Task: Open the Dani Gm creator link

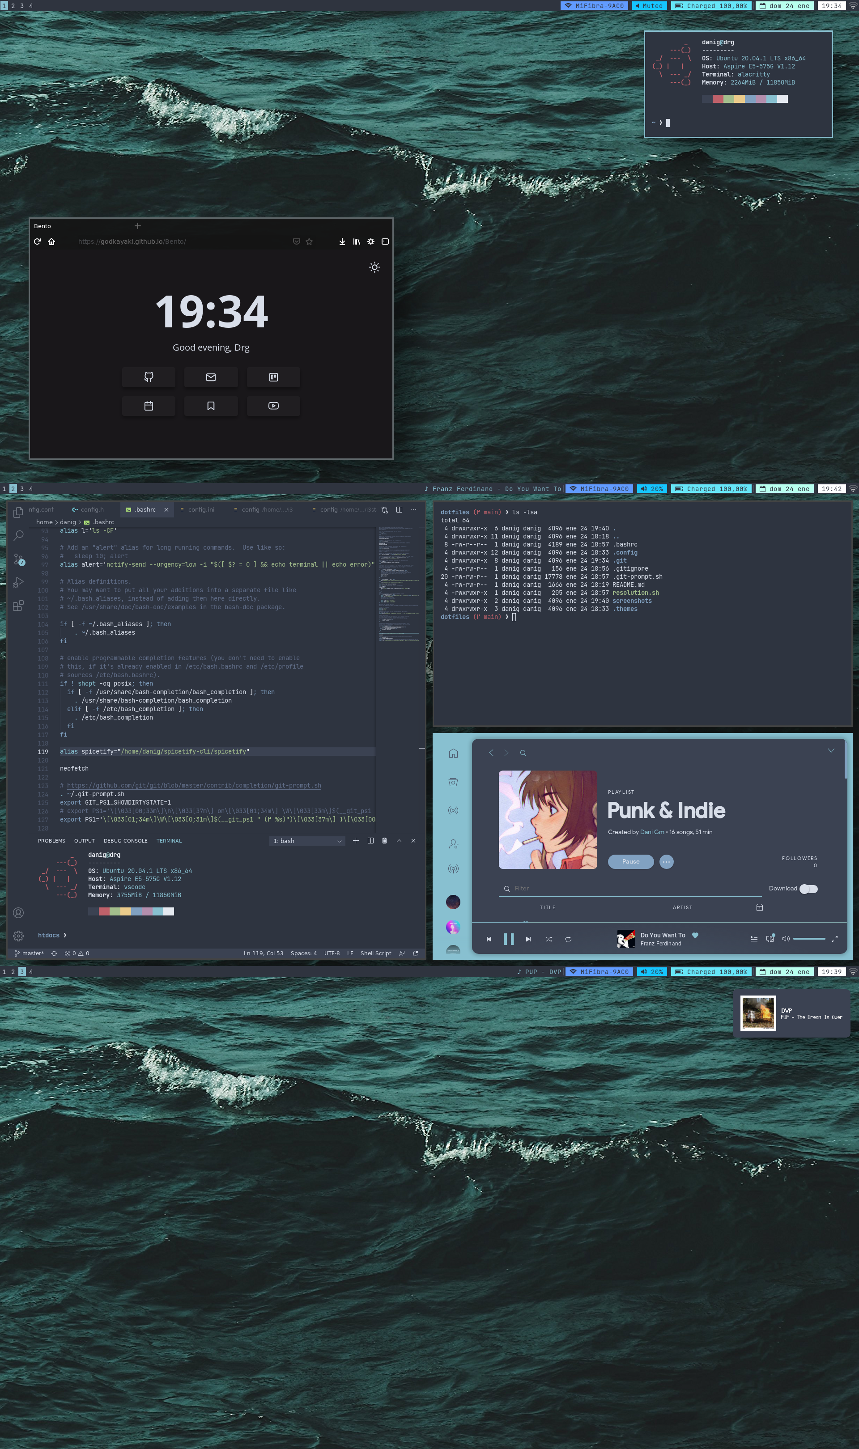Action: [652, 832]
